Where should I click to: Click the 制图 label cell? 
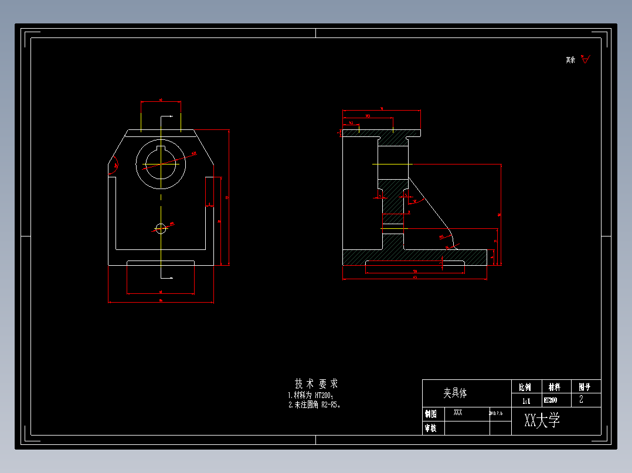pos(433,414)
